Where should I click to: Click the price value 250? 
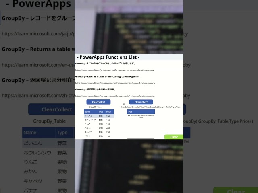pyautogui.click(x=108, y=132)
